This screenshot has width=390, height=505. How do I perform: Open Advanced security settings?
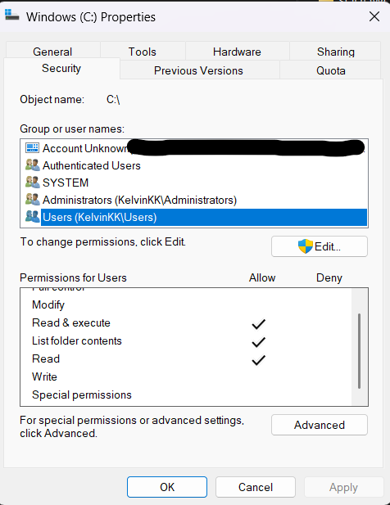[320, 425]
